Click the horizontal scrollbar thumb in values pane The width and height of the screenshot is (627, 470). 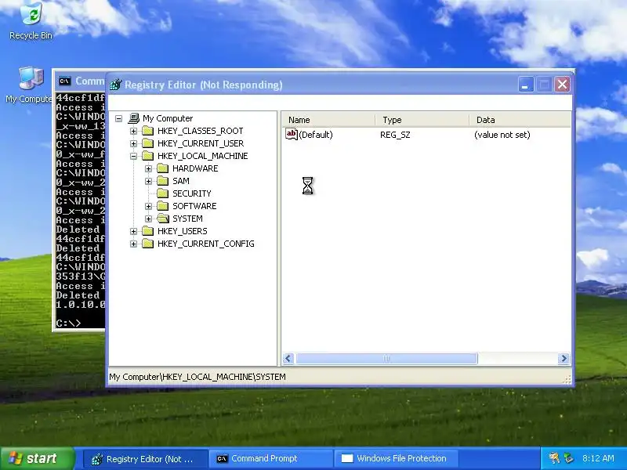coord(386,359)
